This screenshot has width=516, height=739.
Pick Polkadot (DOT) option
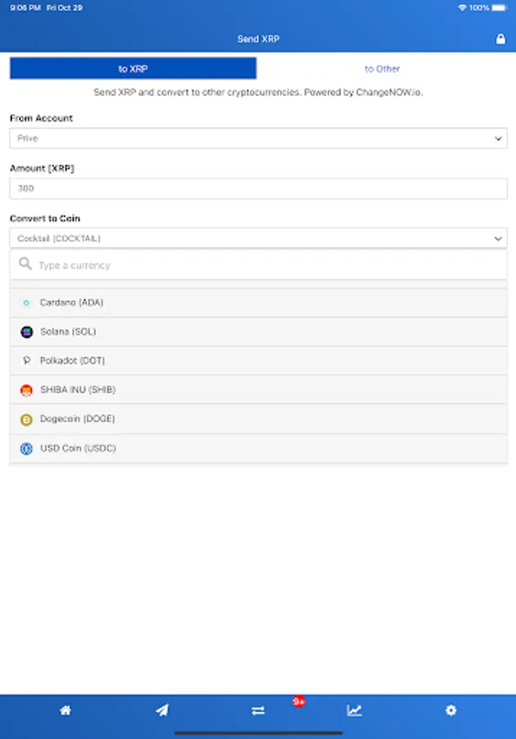[x=72, y=360]
